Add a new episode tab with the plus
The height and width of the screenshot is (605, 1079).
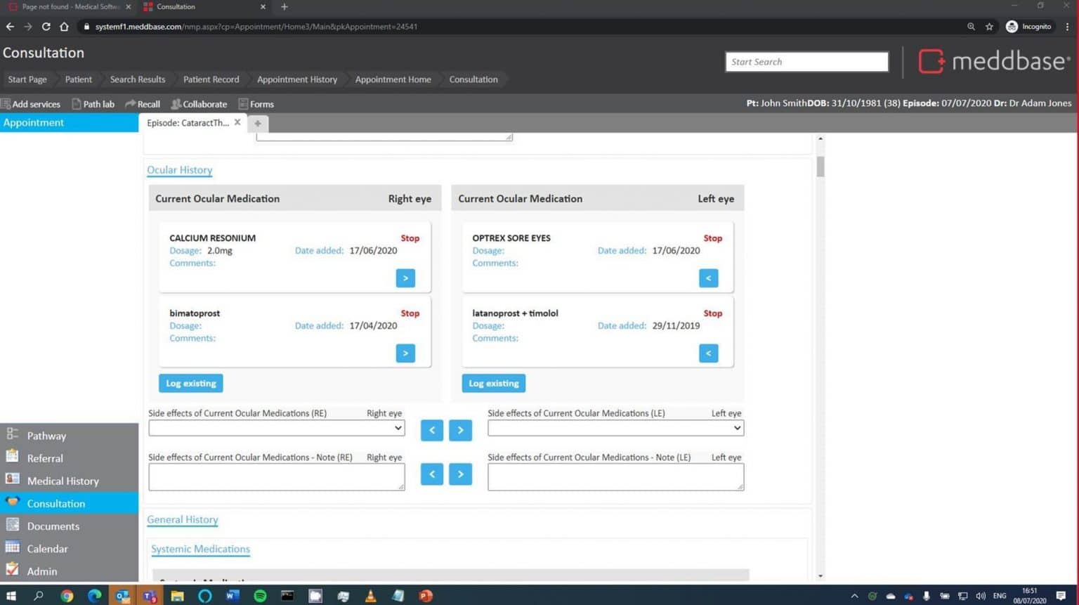[x=258, y=123]
